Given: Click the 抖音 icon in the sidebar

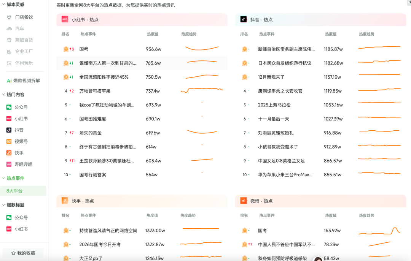Looking at the screenshot, I should pyautogui.click(x=9, y=130).
